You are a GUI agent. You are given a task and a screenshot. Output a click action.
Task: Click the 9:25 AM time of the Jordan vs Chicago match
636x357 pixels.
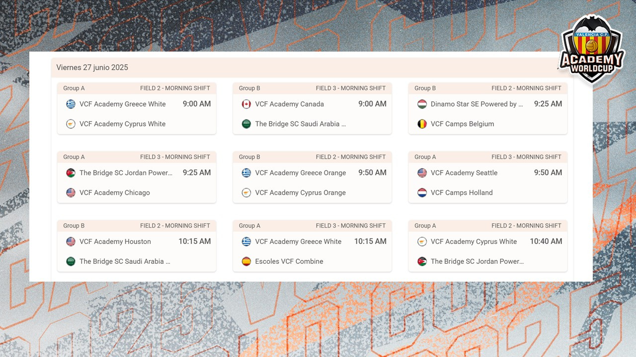click(x=197, y=173)
